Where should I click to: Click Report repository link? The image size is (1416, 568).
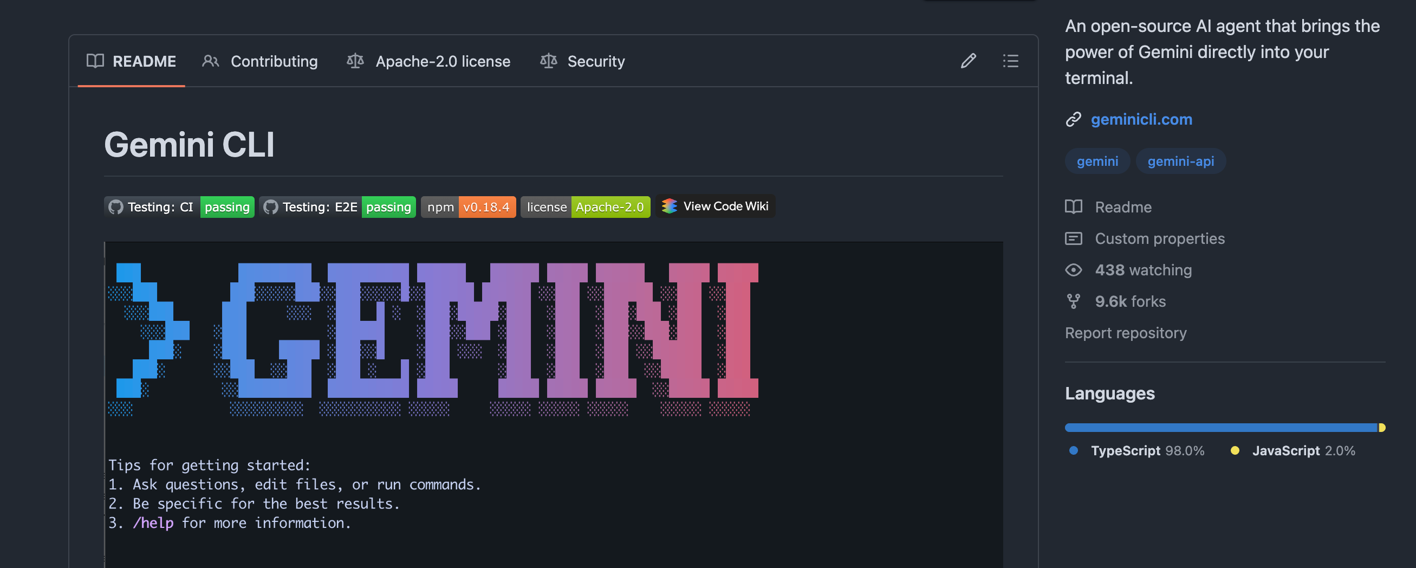click(x=1125, y=333)
